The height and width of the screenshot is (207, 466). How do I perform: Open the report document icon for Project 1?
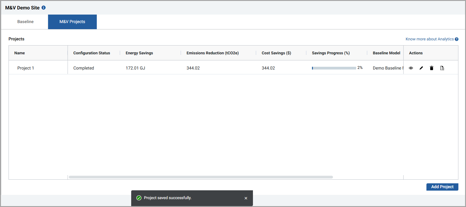442,68
